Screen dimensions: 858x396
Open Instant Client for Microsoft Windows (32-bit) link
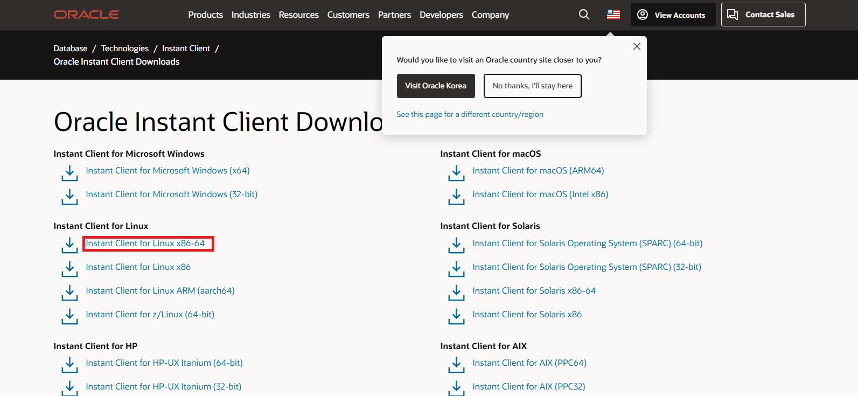tap(171, 194)
